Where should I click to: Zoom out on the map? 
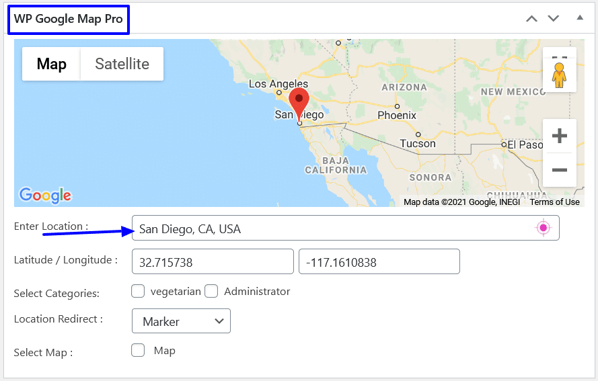pyautogui.click(x=559, y=170)
